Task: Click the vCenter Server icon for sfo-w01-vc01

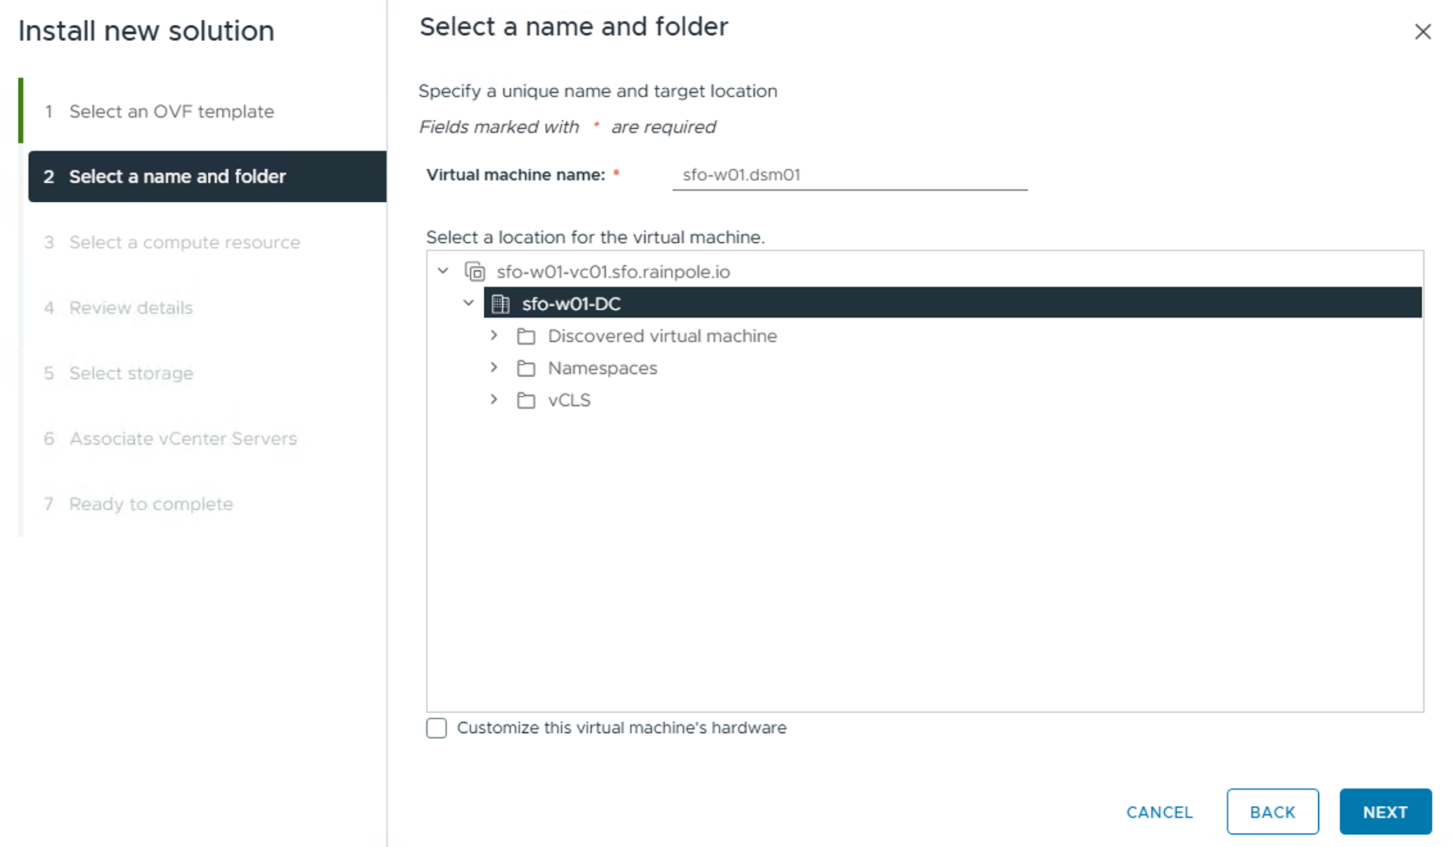Action: coord(475,272)
